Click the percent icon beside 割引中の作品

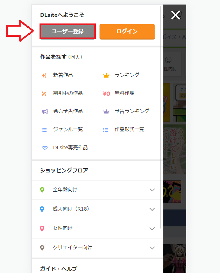tap(44, 94)
